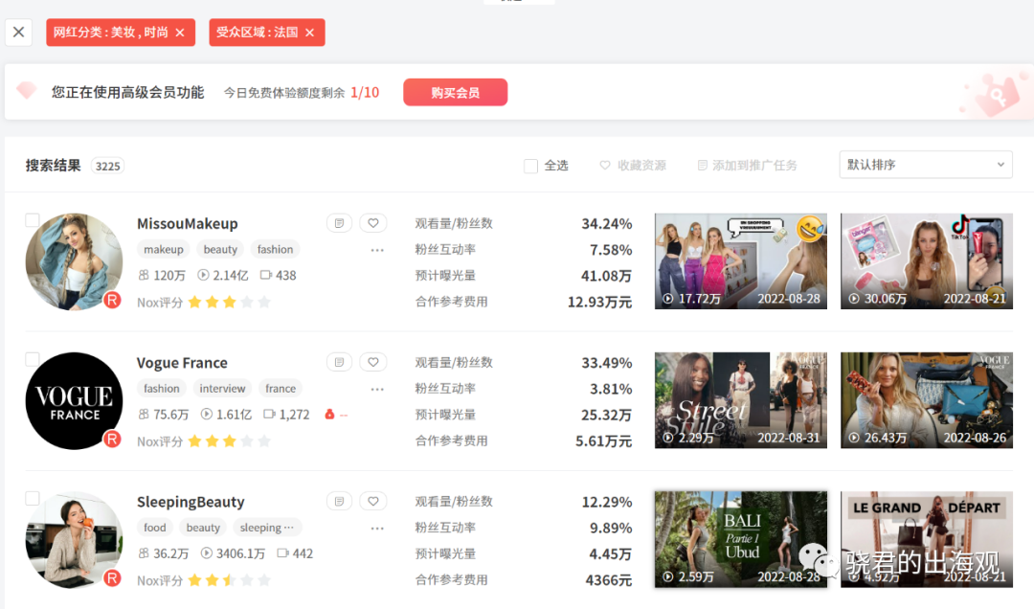The height and width of the screenshot is (609, 1034).
Task: Expand the truncated sleeping tag
Action: 267,528
